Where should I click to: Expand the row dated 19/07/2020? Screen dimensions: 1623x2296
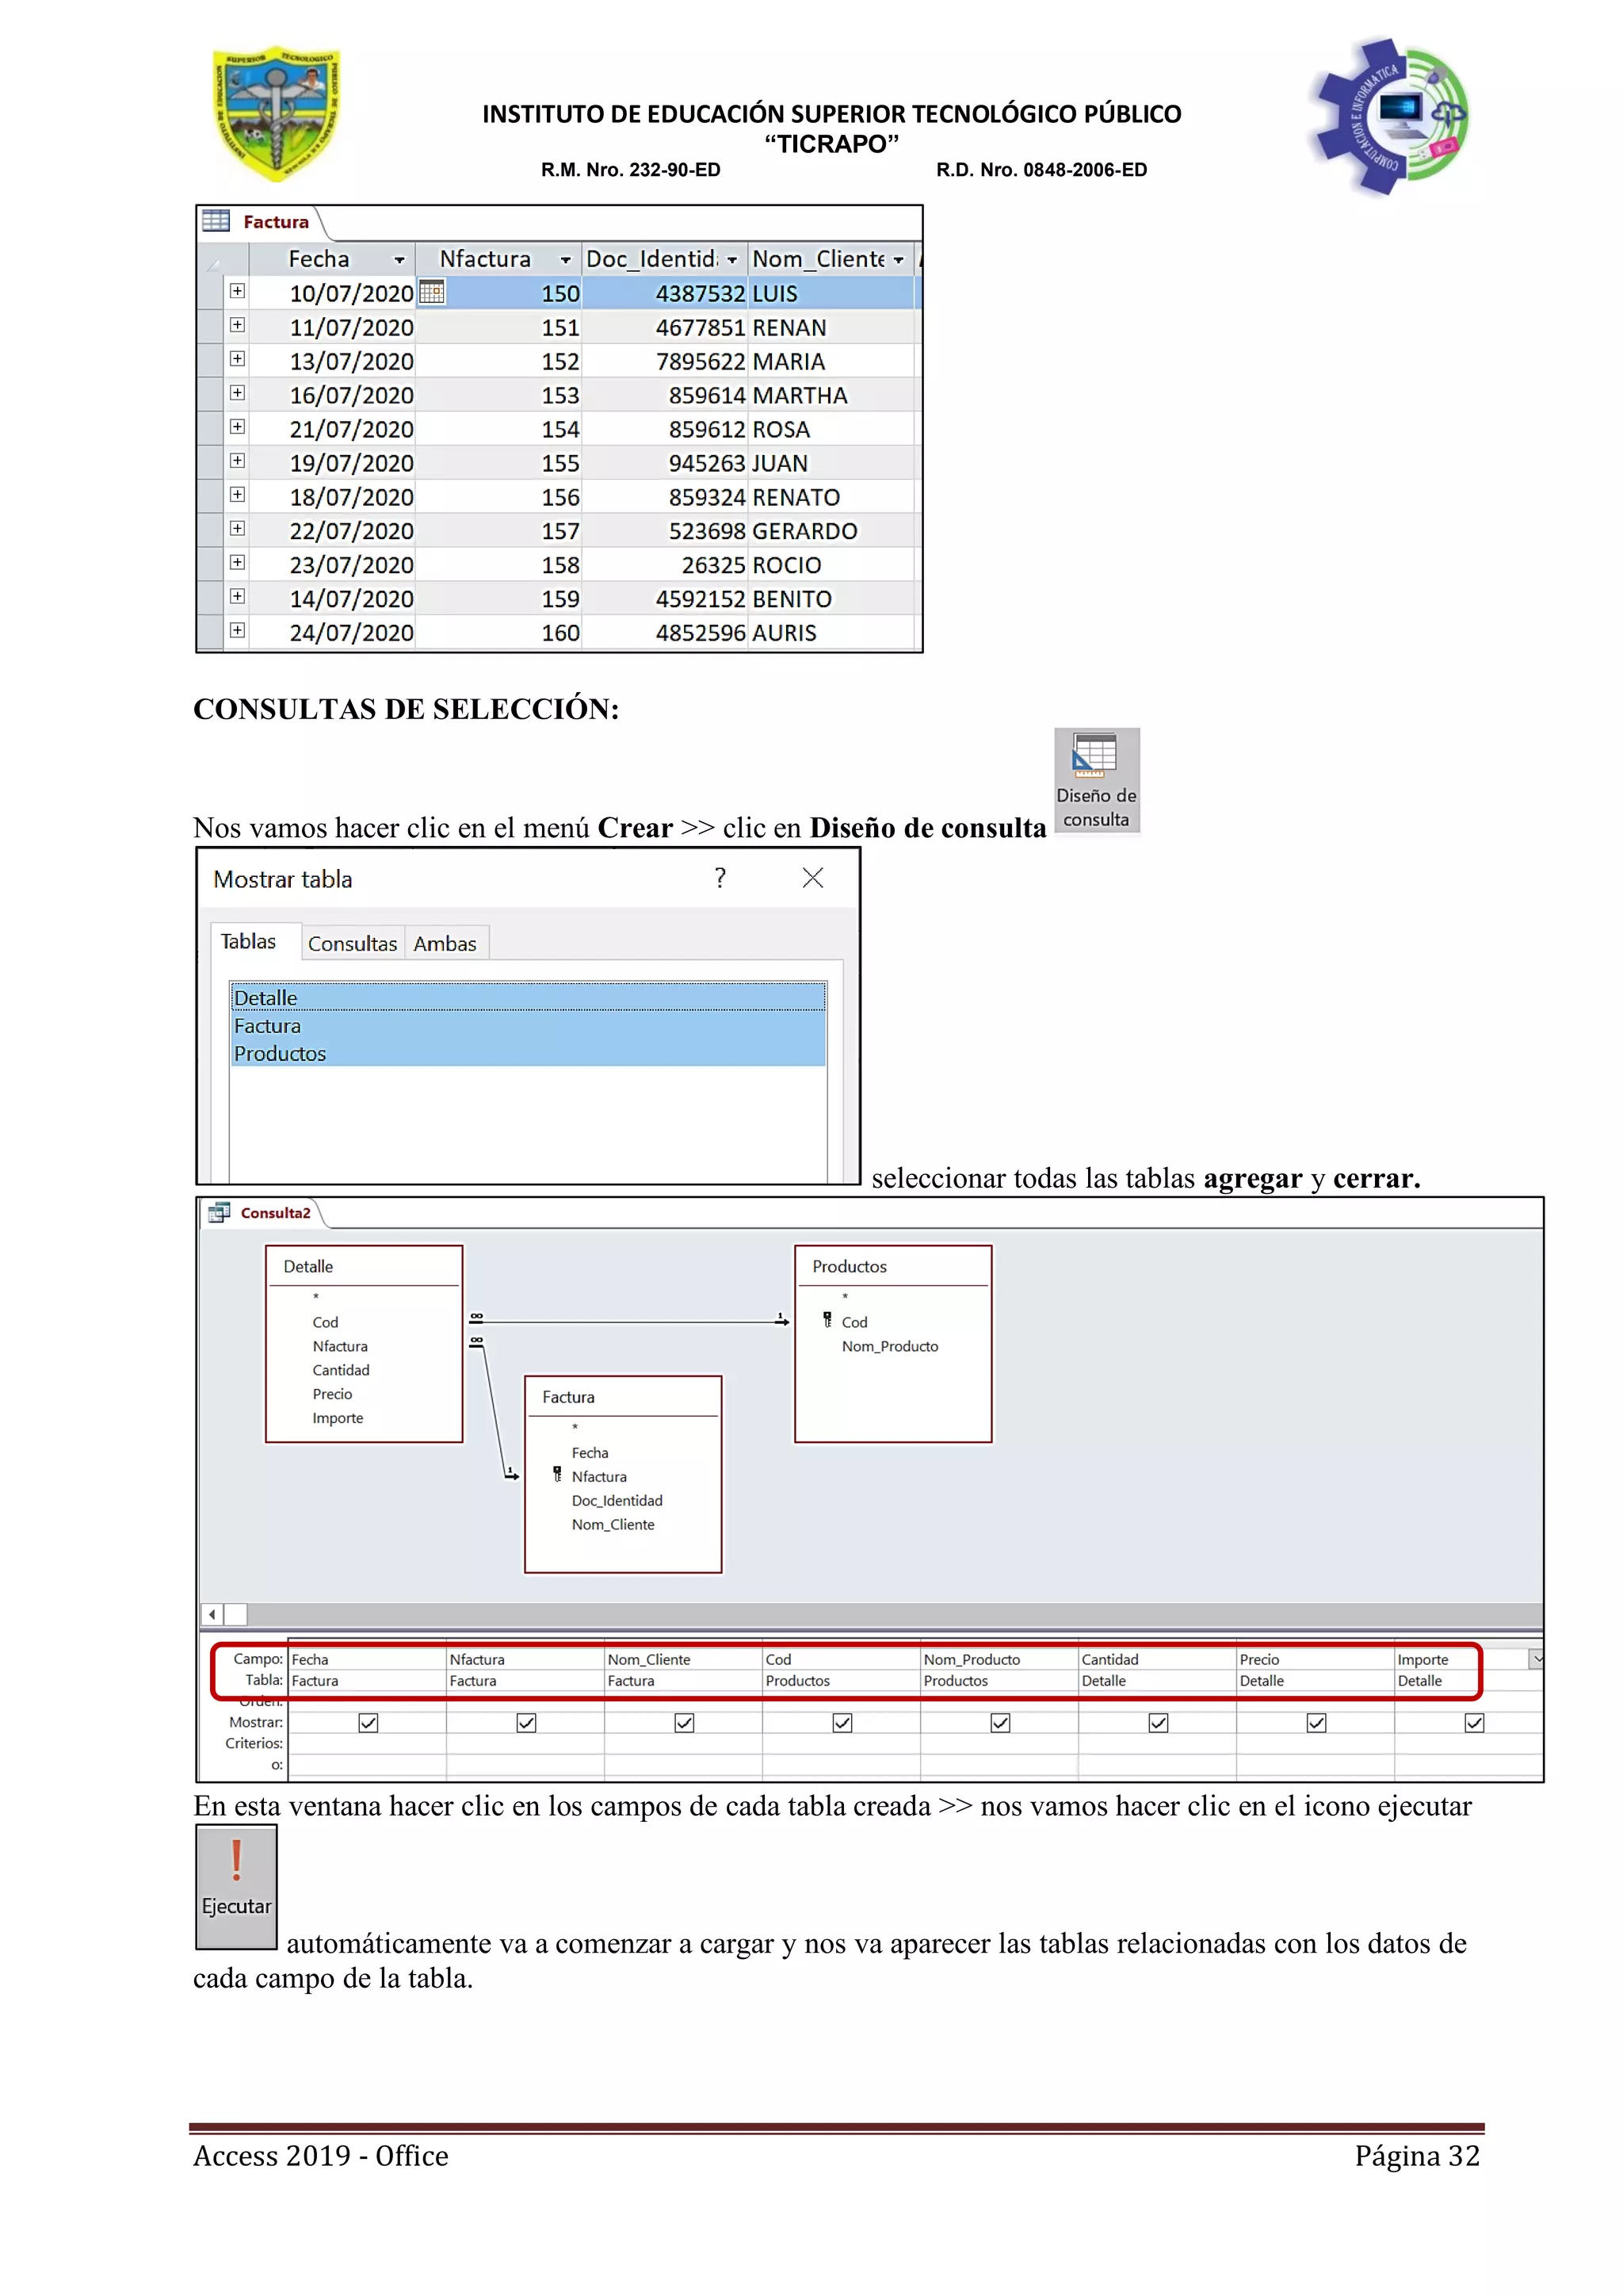(237, 461)
